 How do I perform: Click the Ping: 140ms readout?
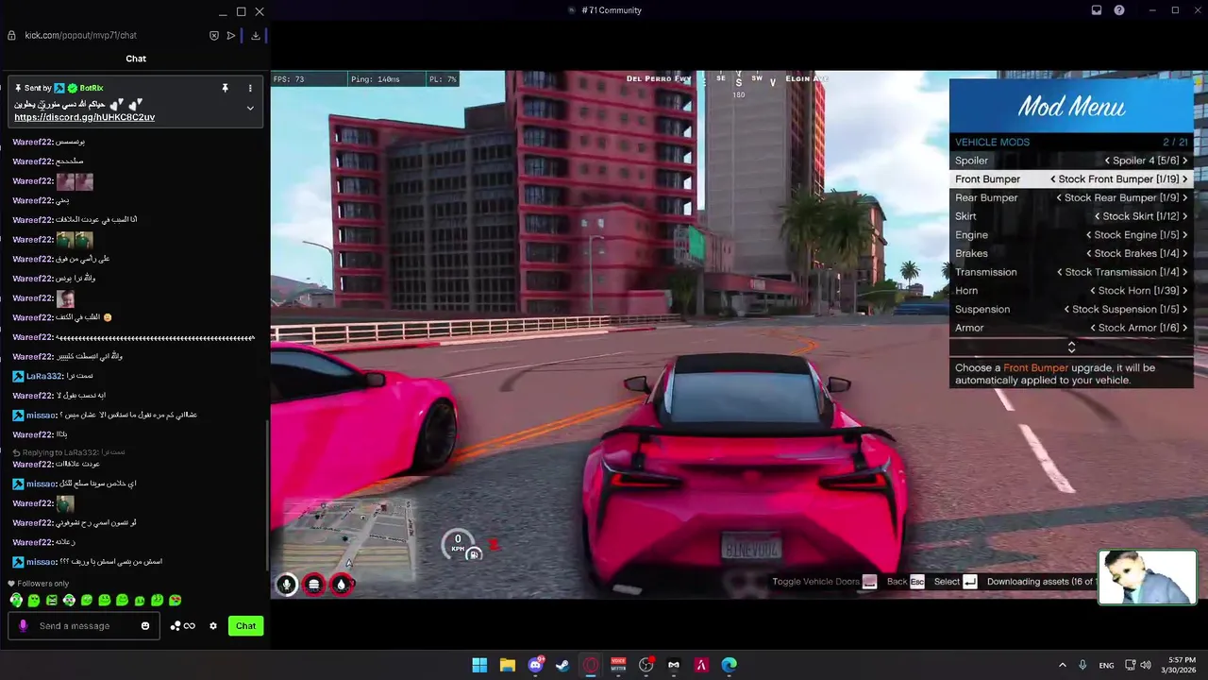375,79
